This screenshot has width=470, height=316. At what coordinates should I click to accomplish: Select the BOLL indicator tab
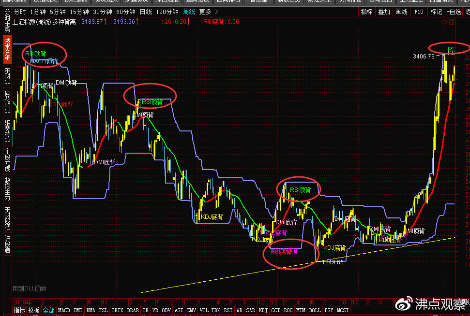pos(315,310)
